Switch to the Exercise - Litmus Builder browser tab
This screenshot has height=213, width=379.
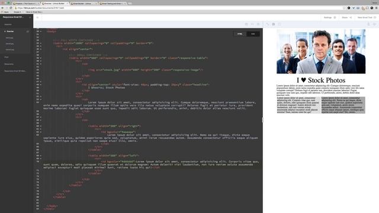pyautogui.click(x=55, y=4)
